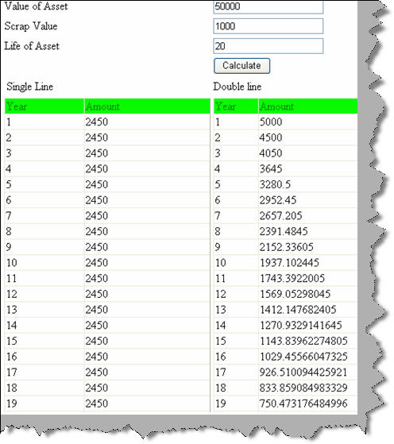Image resolution: width=394 pixels, height=444 pixels.
Task: Select the 1412.147682405 amount cell
Action: point(308,310)
